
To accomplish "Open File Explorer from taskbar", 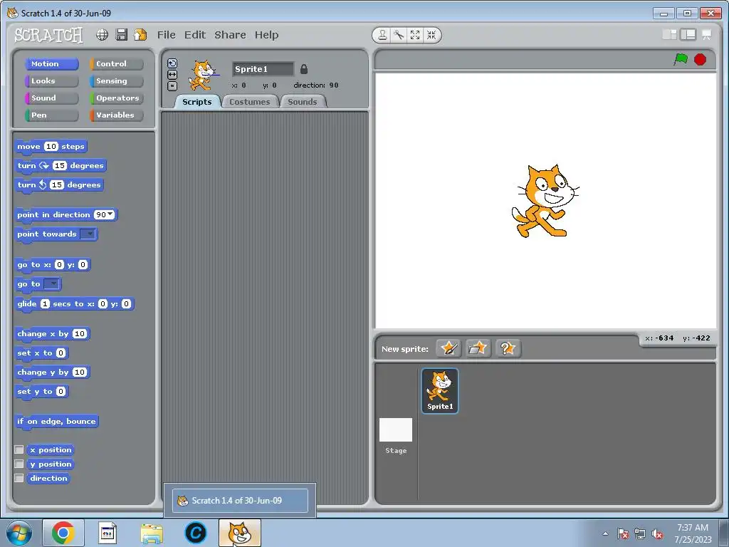I will click(152, 533).
